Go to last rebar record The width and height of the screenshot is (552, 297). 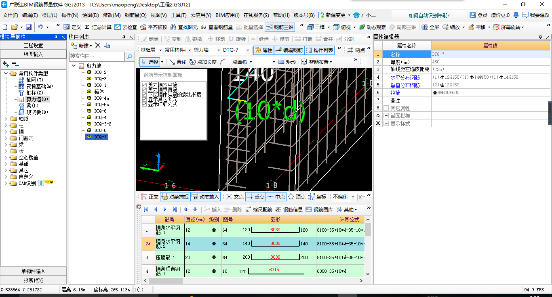(x=175, y=209)
